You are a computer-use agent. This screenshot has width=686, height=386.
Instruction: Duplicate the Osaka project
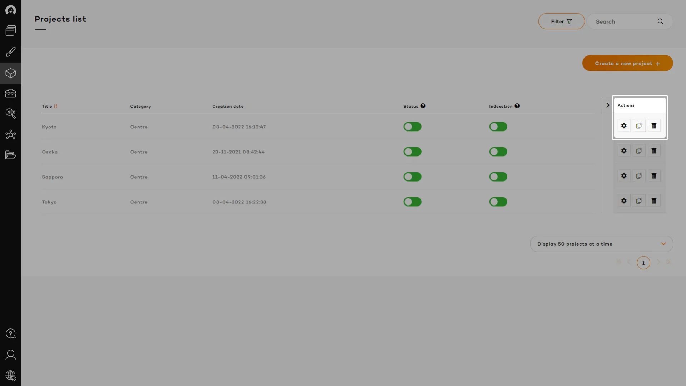pos(639,151)
